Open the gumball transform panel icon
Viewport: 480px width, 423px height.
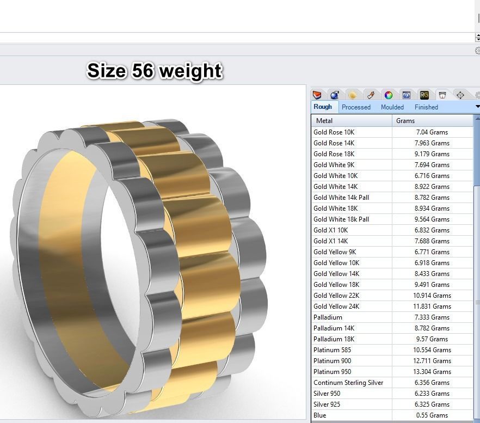[x=460, y=95]
